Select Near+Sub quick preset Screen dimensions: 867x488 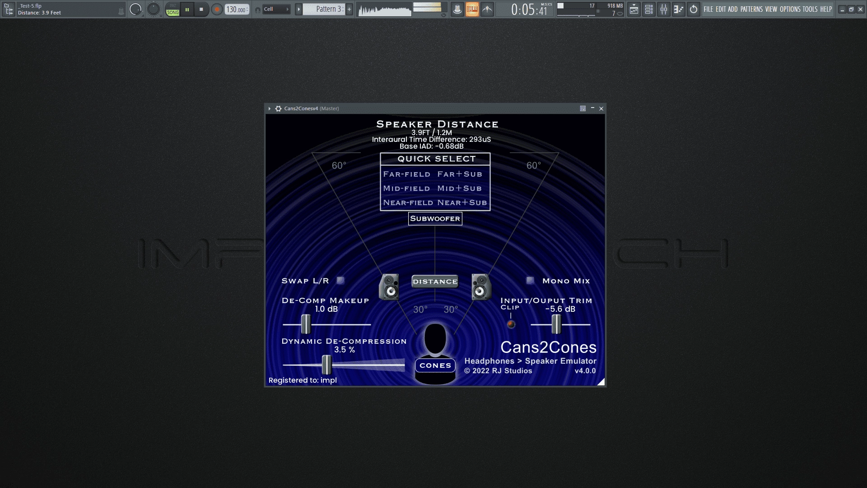tap(462, 203)
